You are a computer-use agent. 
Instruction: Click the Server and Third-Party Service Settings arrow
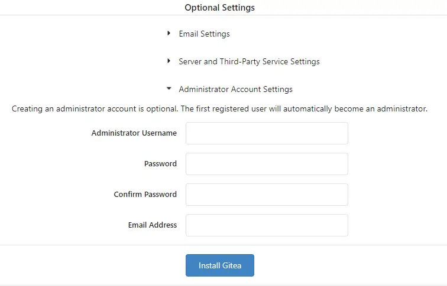click(169, 61)
